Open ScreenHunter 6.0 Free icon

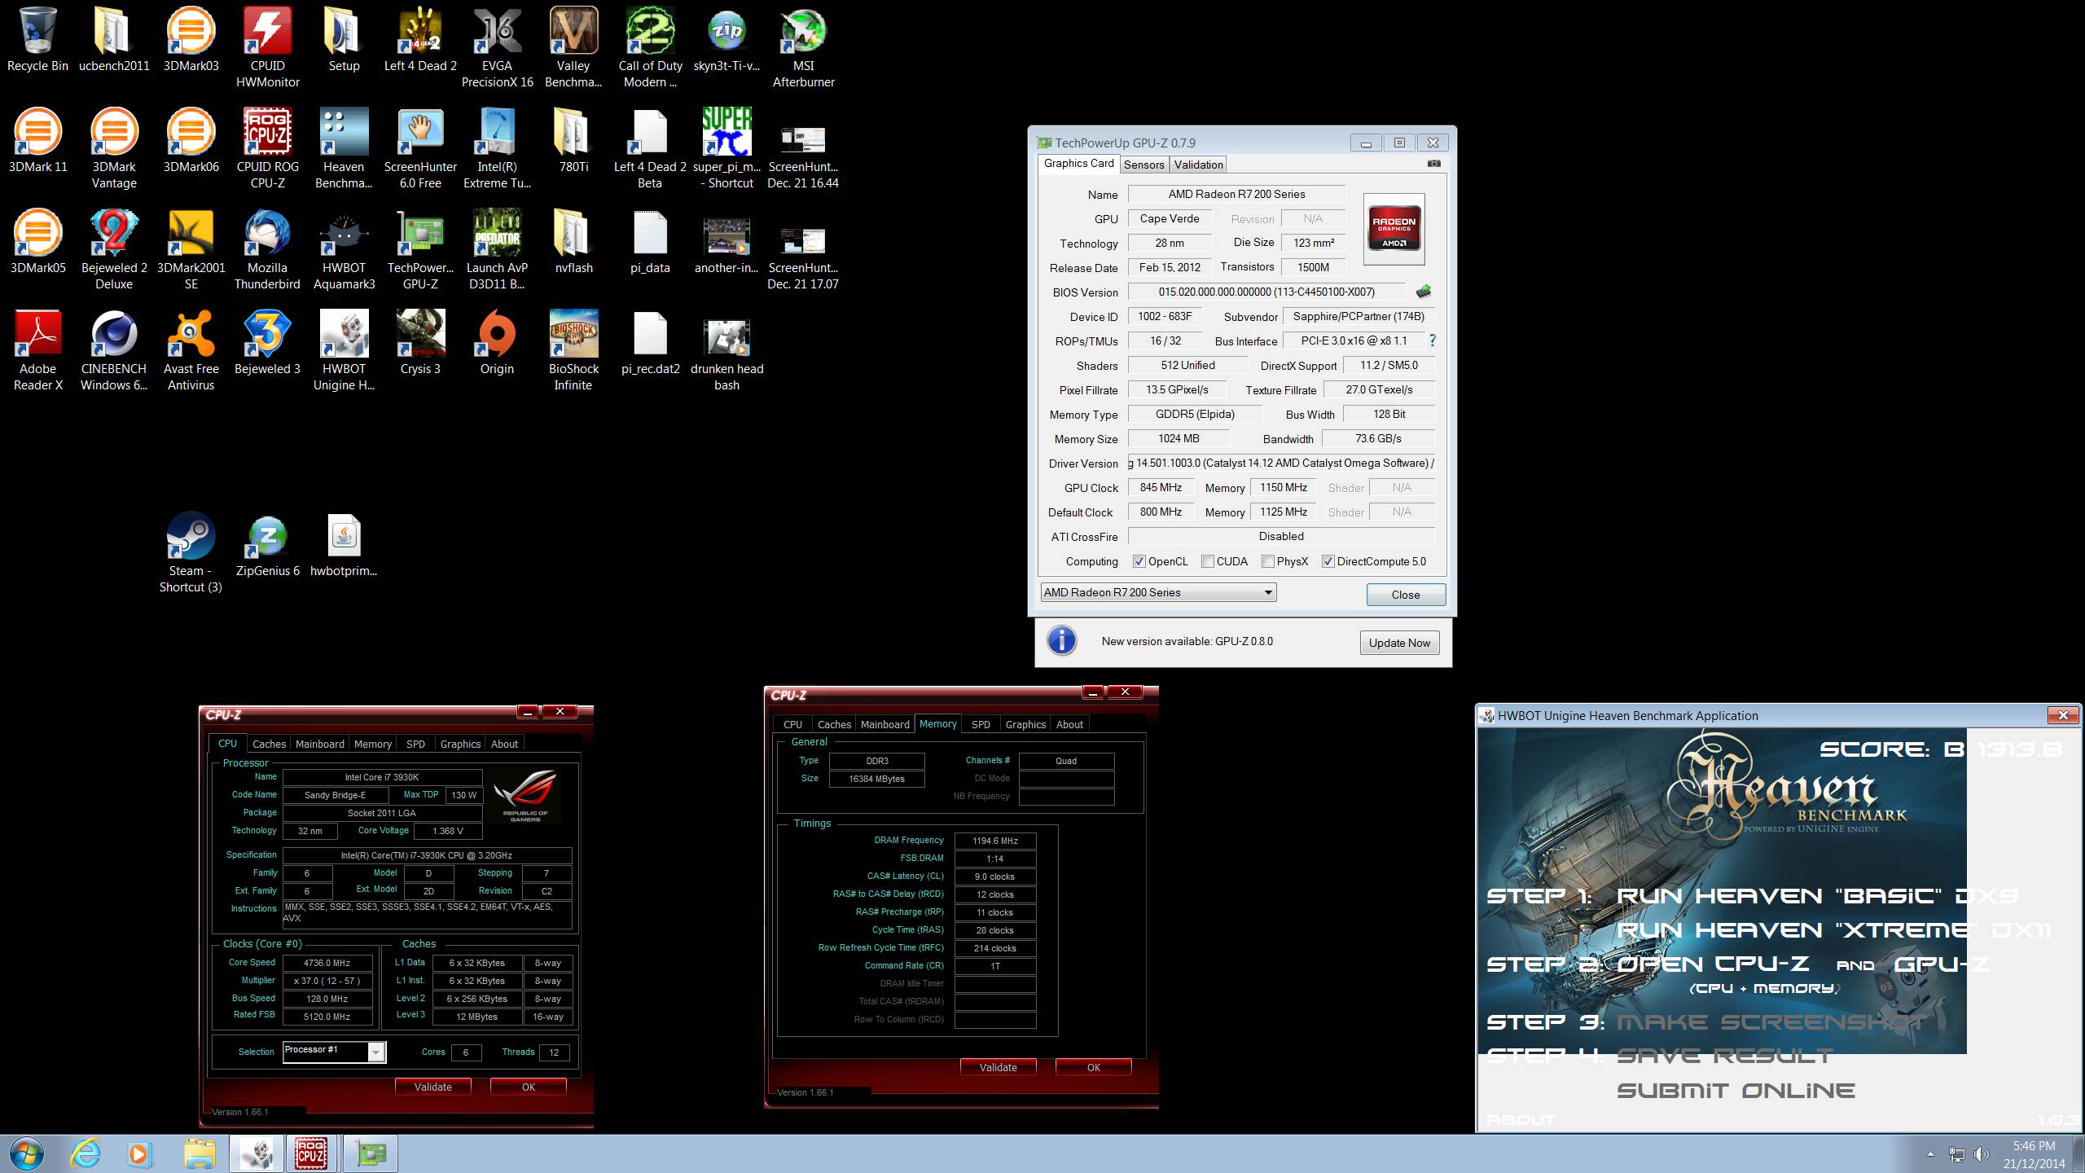420,148
